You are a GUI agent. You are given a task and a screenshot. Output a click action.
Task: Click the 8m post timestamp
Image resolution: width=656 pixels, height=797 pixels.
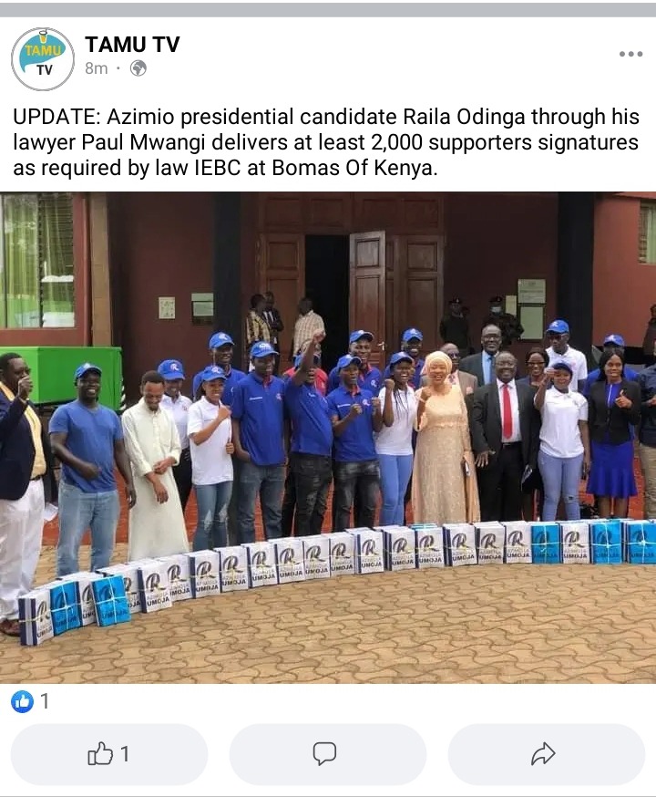96,68
